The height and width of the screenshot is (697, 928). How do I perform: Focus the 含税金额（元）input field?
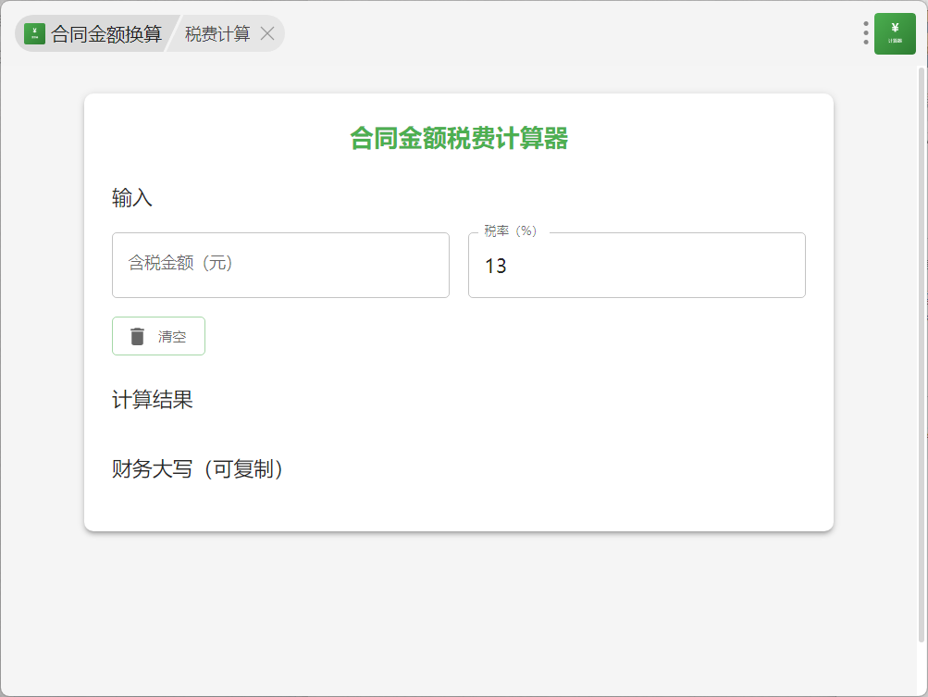(x=280, y=265)
